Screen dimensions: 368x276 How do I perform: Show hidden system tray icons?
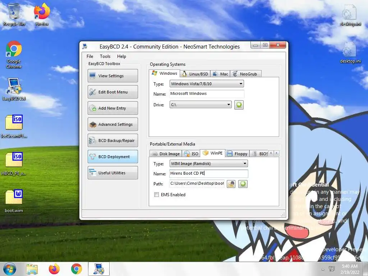tap(323, 269)
